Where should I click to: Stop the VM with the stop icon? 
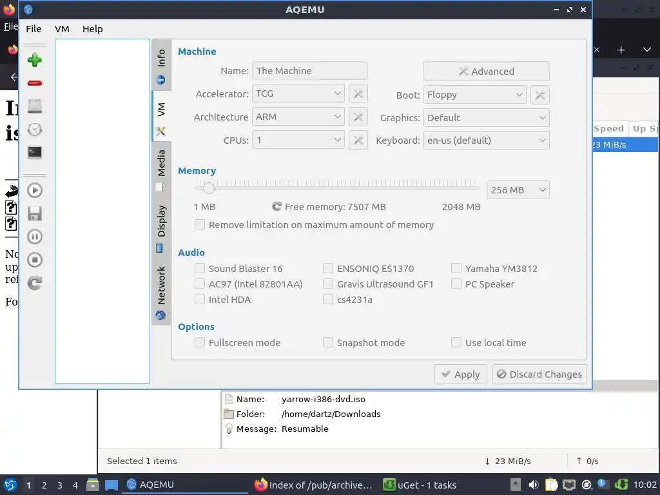35,260
